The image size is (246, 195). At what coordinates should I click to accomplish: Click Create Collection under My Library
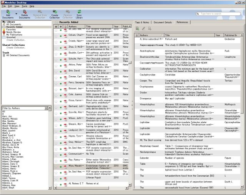[16, 40]
